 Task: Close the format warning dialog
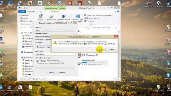(x=116, y=36)
